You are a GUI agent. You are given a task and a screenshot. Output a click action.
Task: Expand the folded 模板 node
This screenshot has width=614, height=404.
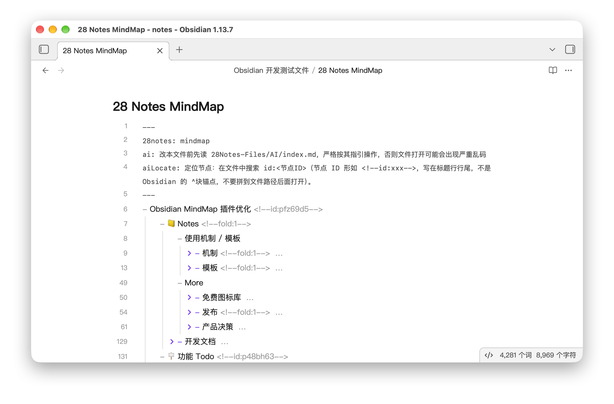coord(189,268)
